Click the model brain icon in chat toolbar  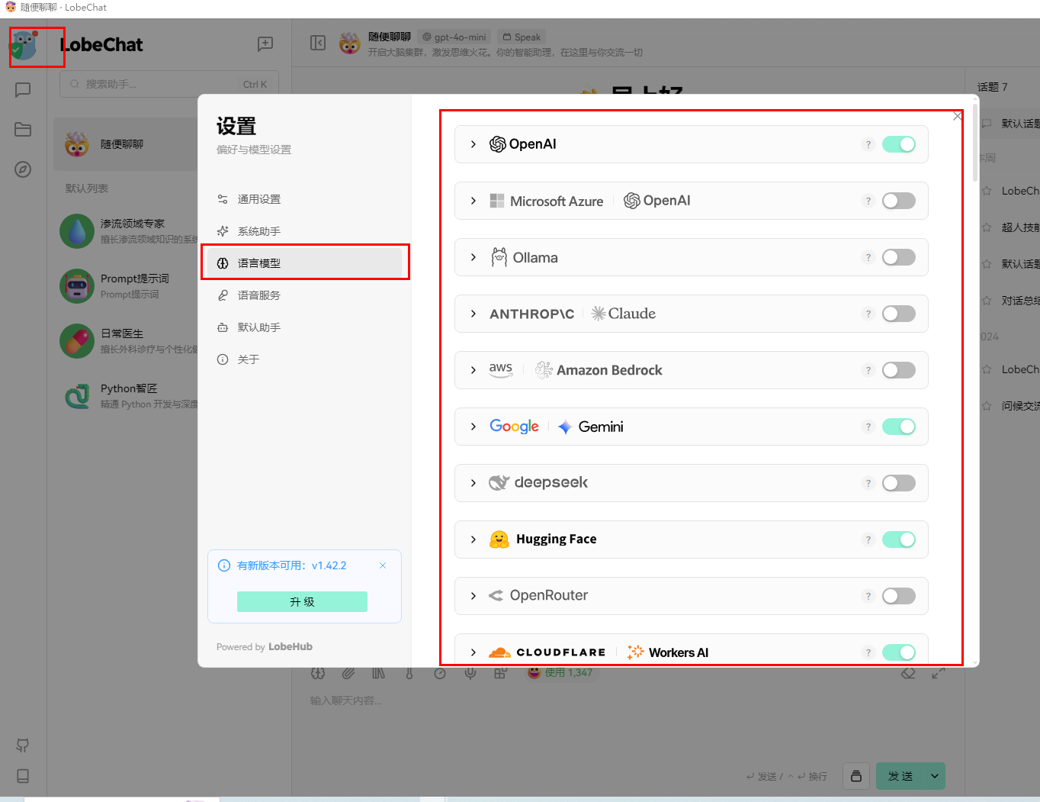tap(318, 673)
